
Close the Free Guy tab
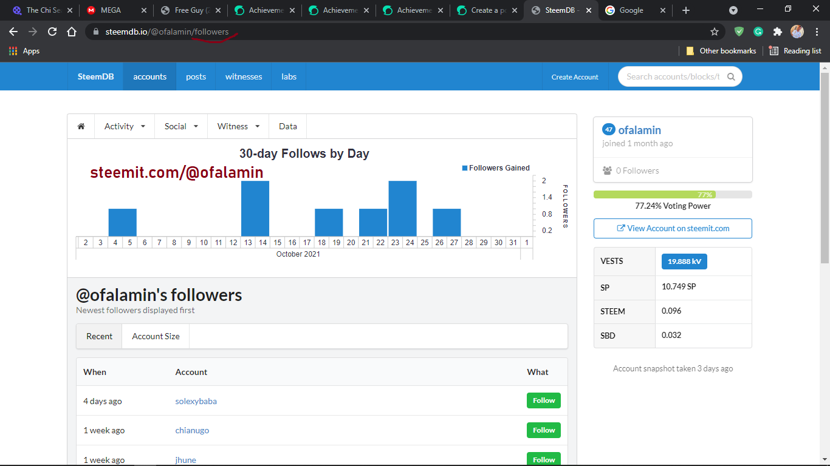(x=218, y=10)
